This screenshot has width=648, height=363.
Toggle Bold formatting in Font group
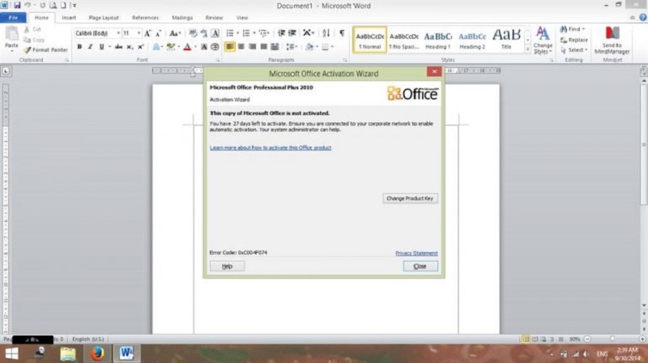click(x=79, y=47)
